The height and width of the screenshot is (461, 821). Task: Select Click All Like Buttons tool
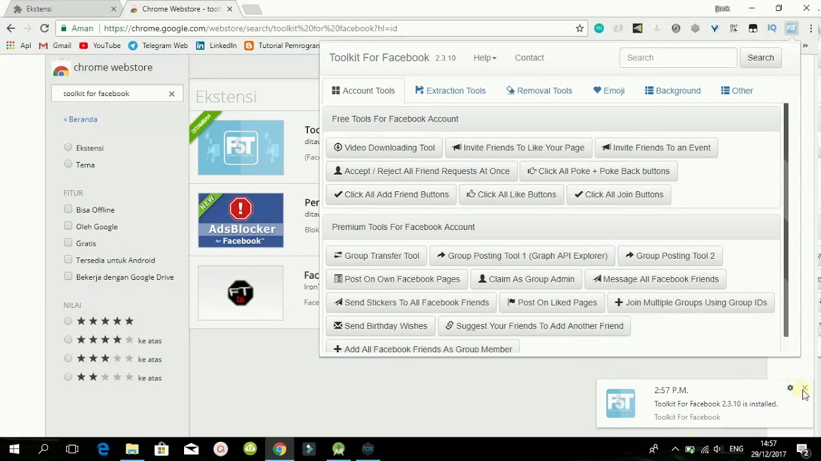pyautogui.click(x=511, y=195)
